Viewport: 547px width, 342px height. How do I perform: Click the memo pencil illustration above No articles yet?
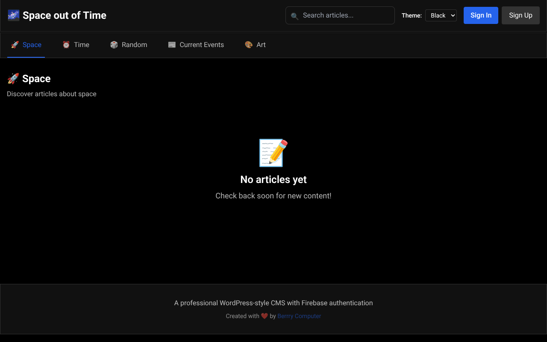pos(273,153)
